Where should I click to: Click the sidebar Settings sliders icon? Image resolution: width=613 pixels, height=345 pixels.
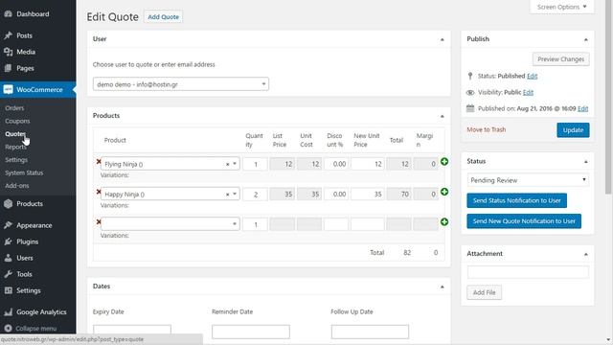point(9,290)
